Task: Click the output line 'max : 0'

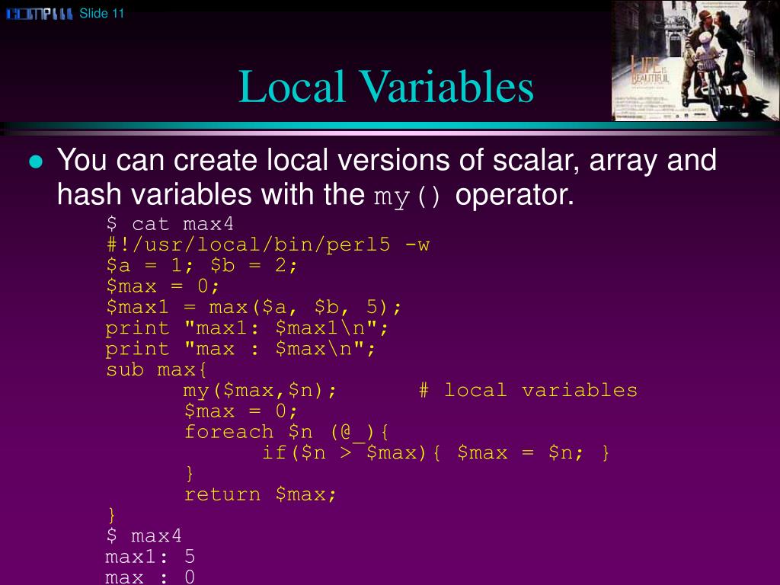Action: pyautogui.click(x=150, y=577)
